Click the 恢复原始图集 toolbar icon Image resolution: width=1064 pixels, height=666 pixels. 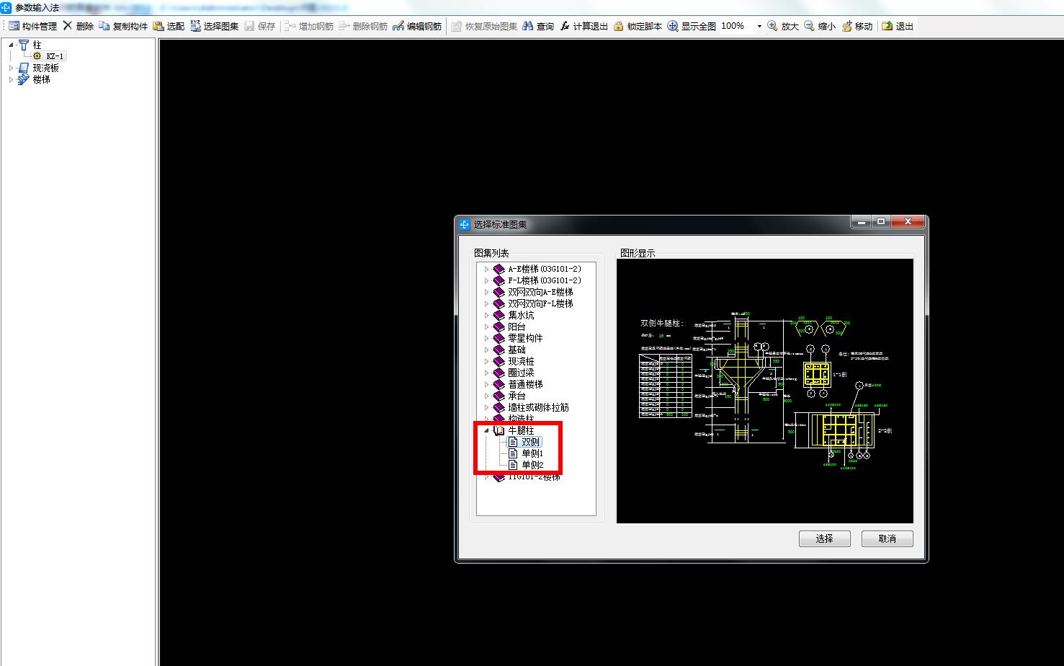(x=457, y=26)
